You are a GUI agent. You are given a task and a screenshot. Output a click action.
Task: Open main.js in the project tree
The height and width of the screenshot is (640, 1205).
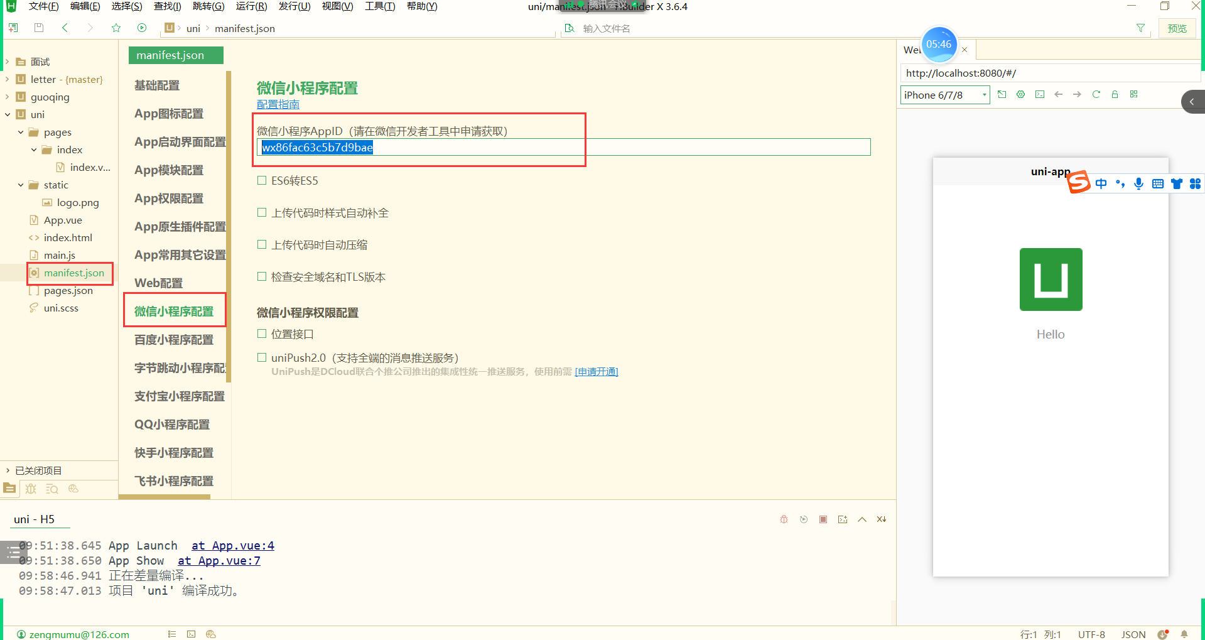[60, 255]
